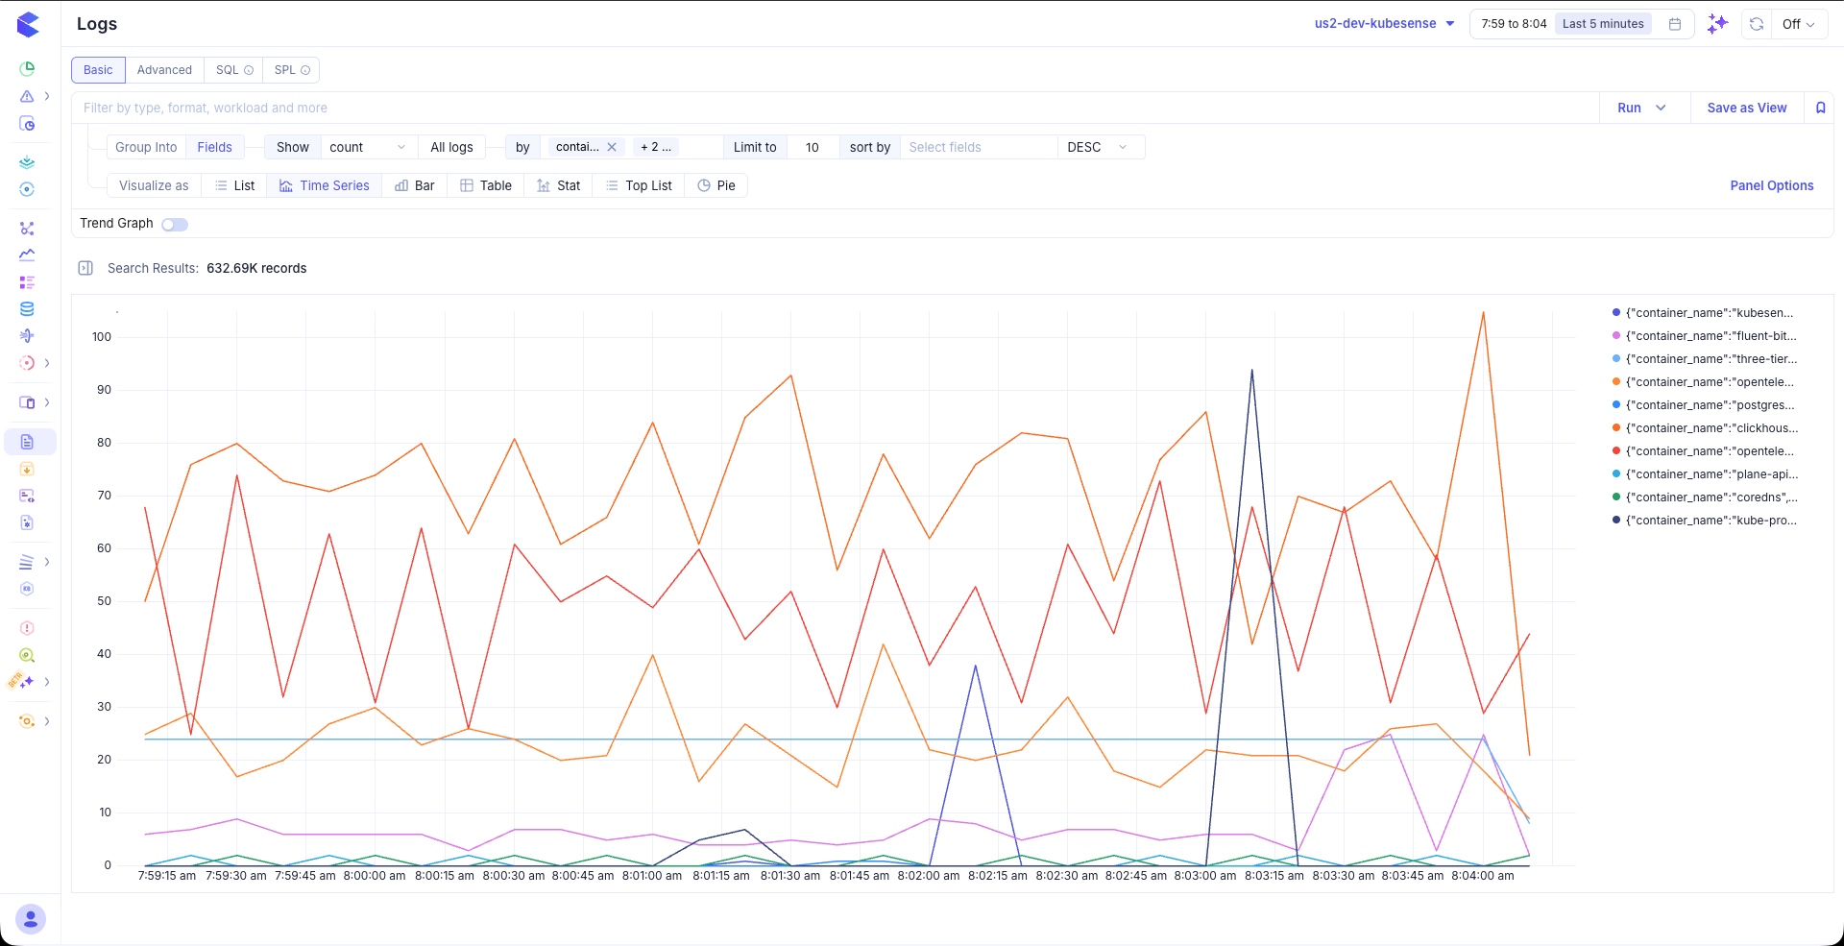Switch to the SPL query tab

(x=291, y=70)
